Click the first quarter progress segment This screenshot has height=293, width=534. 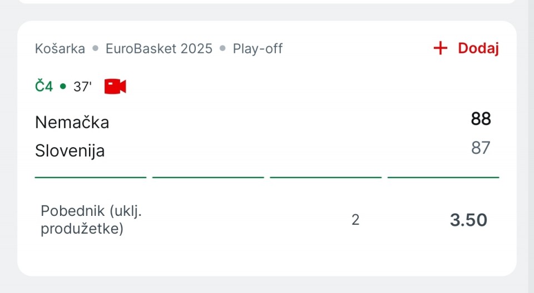point(91,177)
